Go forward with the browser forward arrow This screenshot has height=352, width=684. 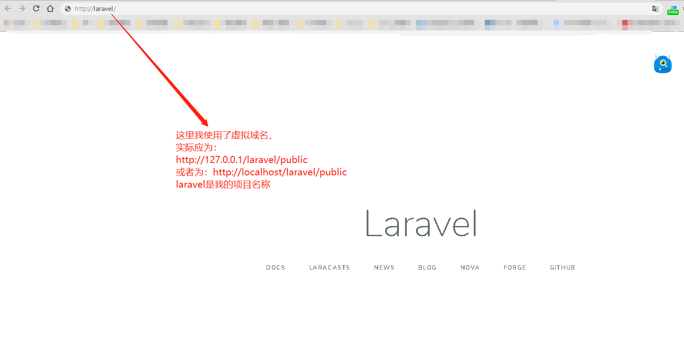[22, 8]
